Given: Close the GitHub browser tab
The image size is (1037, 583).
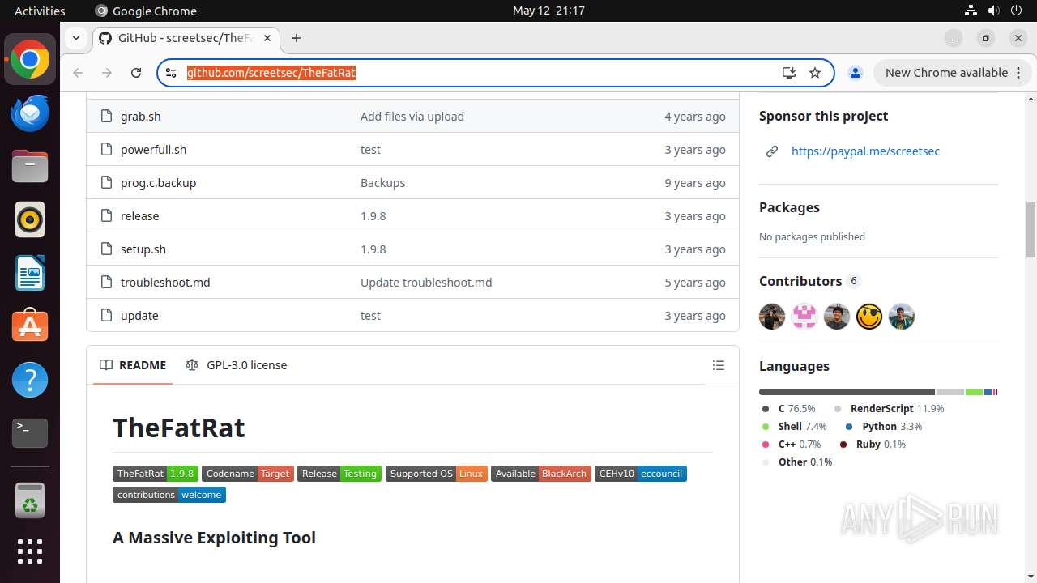Looking at the screenshot, I should [x=267, y=38].
